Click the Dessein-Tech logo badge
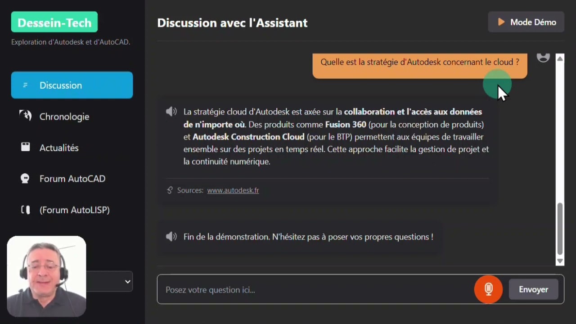Image resolution: width=576 pixels, height=324 pixels. [54, 22]
